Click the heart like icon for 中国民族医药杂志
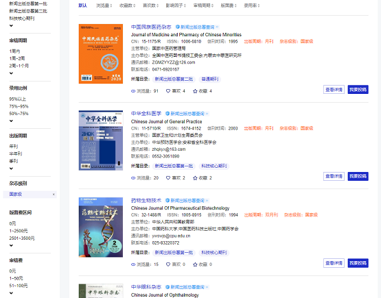The image size is (381, 298). click(168, 91)
